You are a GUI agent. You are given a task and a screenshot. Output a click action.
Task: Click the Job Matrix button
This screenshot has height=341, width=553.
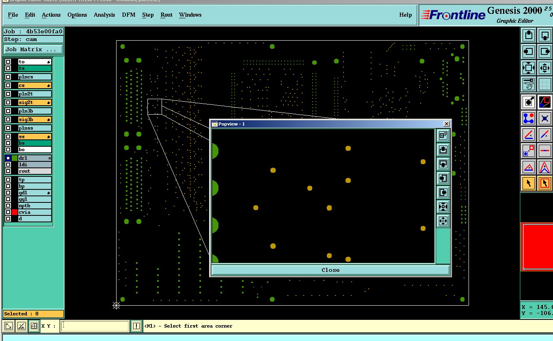(x=33, y=49)
